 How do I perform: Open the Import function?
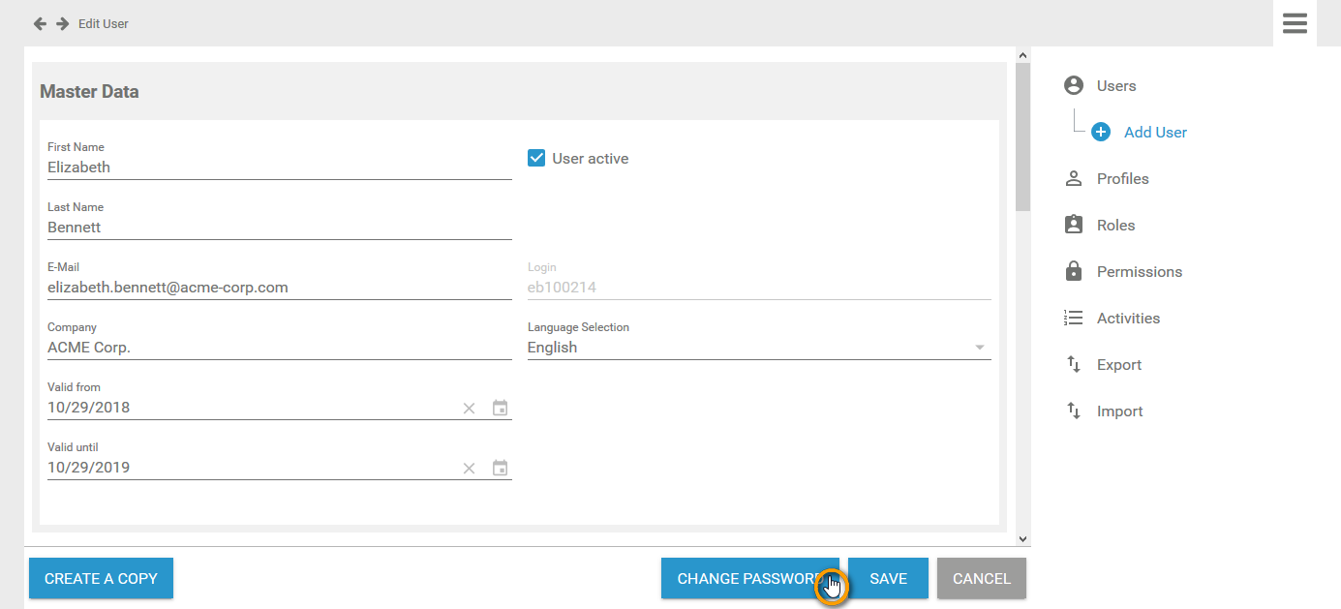pos(1119,411)
